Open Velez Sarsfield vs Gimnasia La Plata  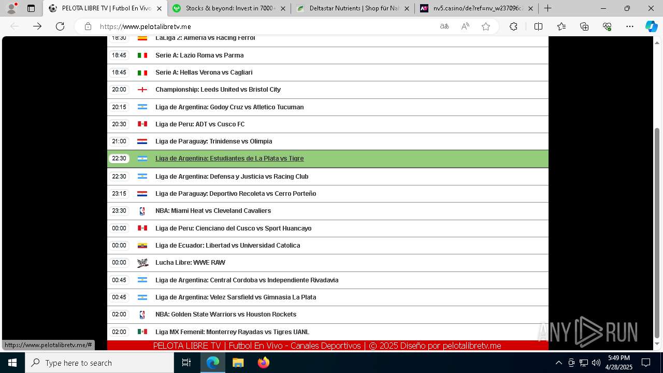tap(236, 297)
